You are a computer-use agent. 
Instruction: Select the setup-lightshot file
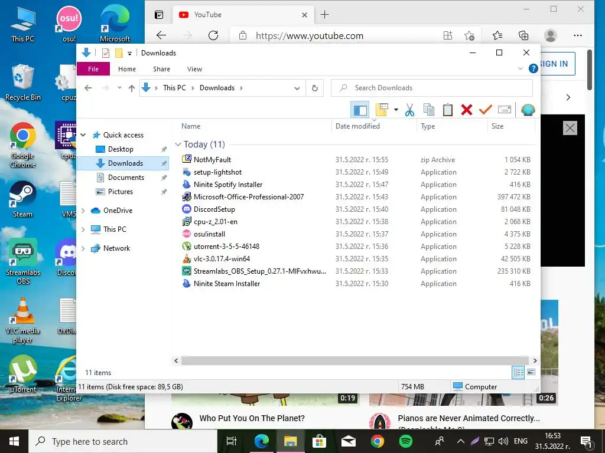[217, 172]
